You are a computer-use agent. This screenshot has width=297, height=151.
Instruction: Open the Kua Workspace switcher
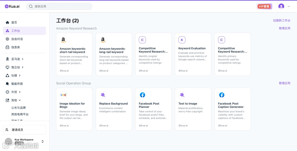pyautogui.click(x=42, y=141)
